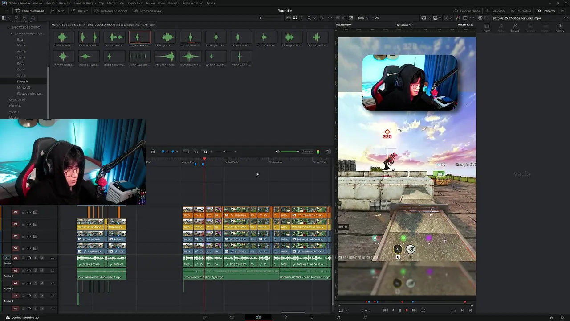Open the viewer zoom 60% dropdown
This screenshot has width=570, height=321.
[x=363, y=18]
